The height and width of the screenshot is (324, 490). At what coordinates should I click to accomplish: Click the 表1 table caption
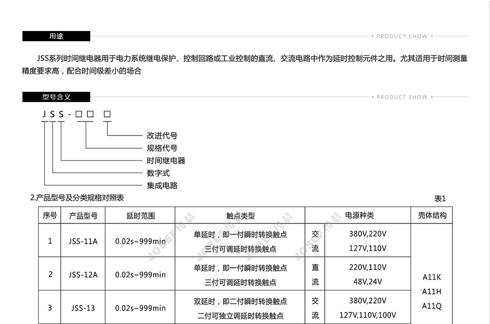point(440,199)
